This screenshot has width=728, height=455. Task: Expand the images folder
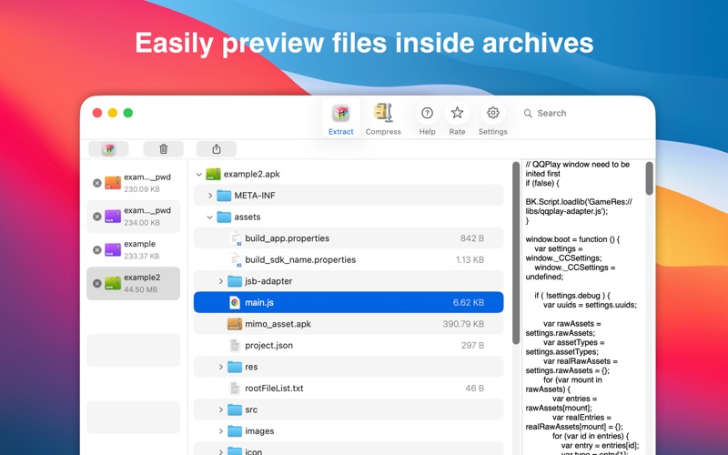click(x=221, y=430)
